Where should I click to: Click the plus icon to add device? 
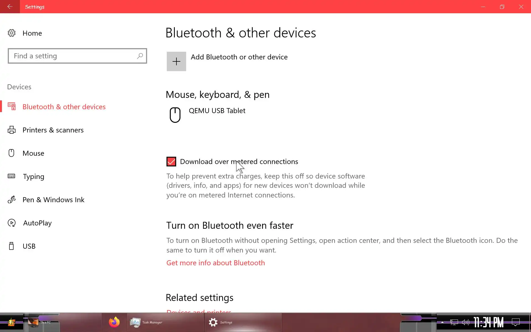[x=176, y=61]
